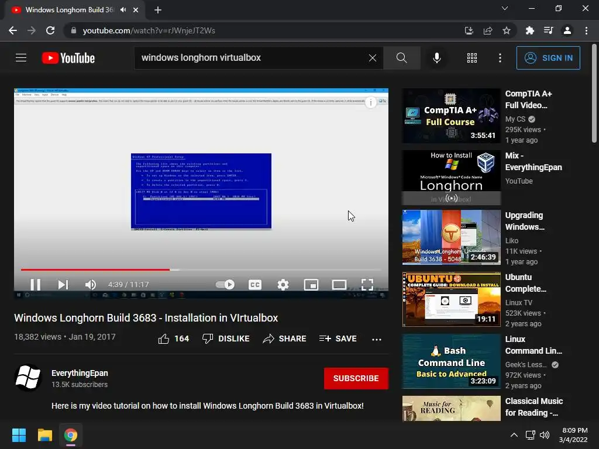Open the Windows Start menu

click(x=19, y=435)
